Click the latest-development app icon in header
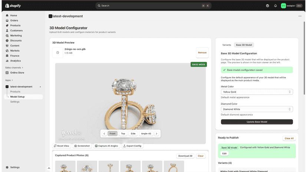This screenshot has width=307, height=172. (50, 16)
